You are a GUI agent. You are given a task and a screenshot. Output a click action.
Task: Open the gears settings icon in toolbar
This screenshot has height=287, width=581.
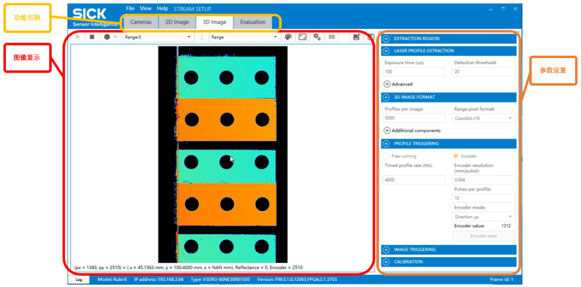317,37
